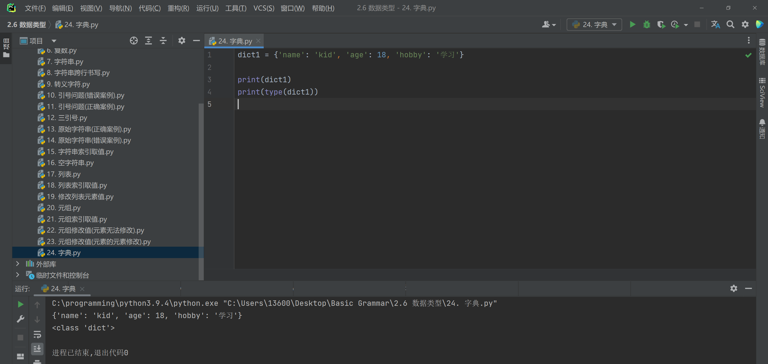Screen dimensions: 768x364
Task: Hide the project panel with minus icon
Action: coord(196,41)
